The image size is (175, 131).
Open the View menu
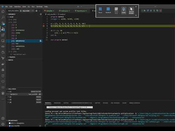click(24, 7)
